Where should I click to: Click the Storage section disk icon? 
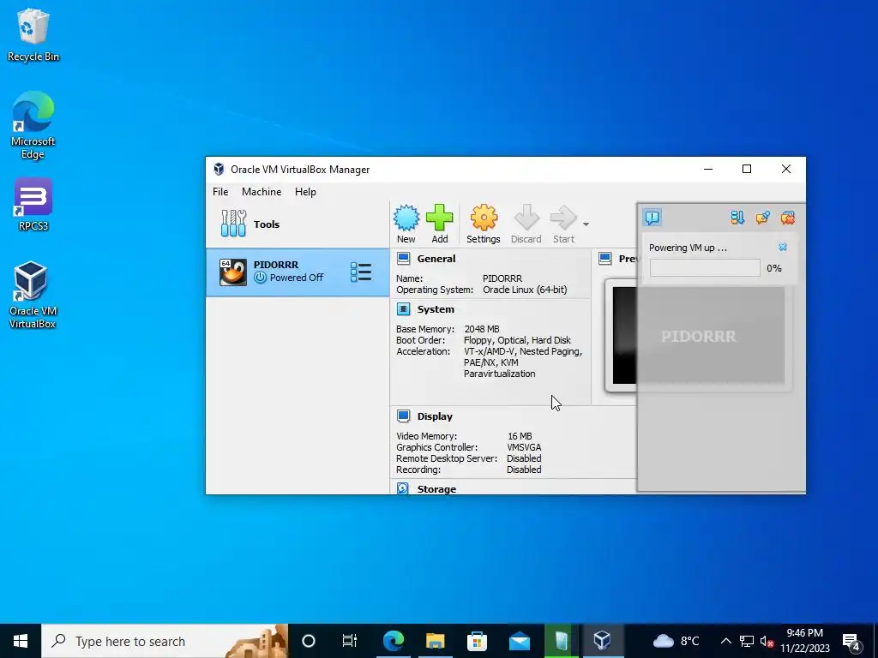click(x=403, y=488)
